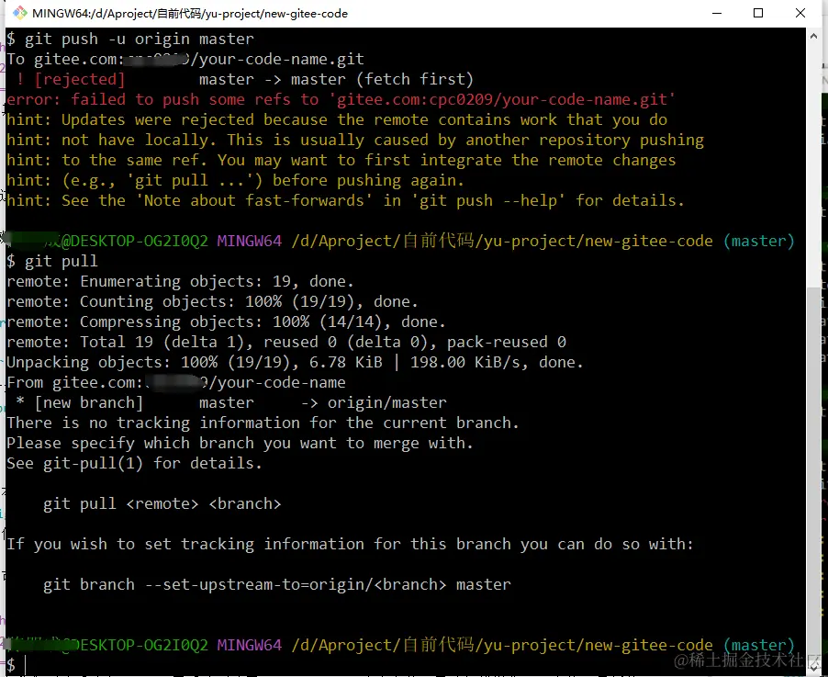This screenshot has width=828, height=677.
Task: Click the window title path text
Action: (190, 14)
